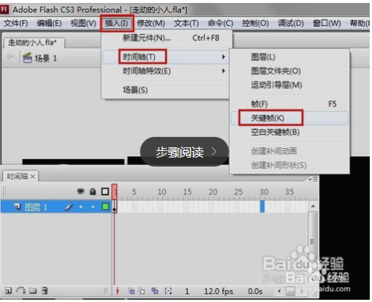This screenshot has height=302, width=372.
Task: Open the 文件(F) menu
Action: (16, 23)
